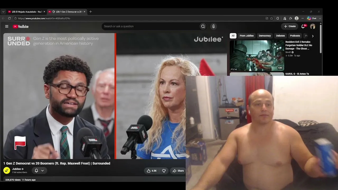Open the tab search dropdown arrow
This screenshot has height=190, width=338.
[x=3, y=12]
